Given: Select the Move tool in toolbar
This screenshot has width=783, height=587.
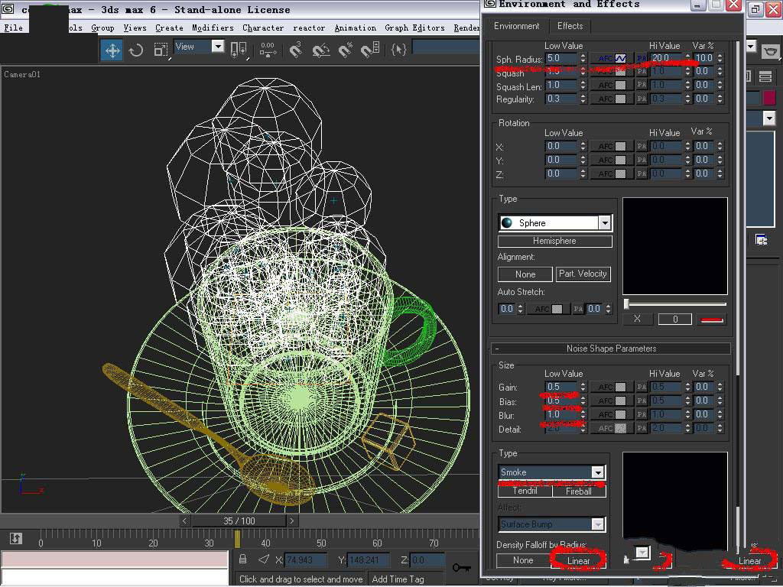Looking at the screenshot, I should coord(112,50).
